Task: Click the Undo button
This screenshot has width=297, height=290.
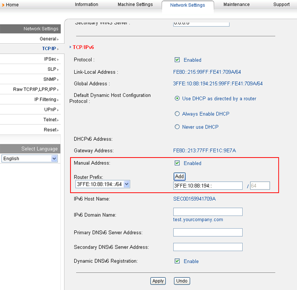Action: [x=182, y=281]
